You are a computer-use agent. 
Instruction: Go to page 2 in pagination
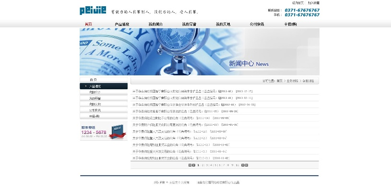point(203,165)
